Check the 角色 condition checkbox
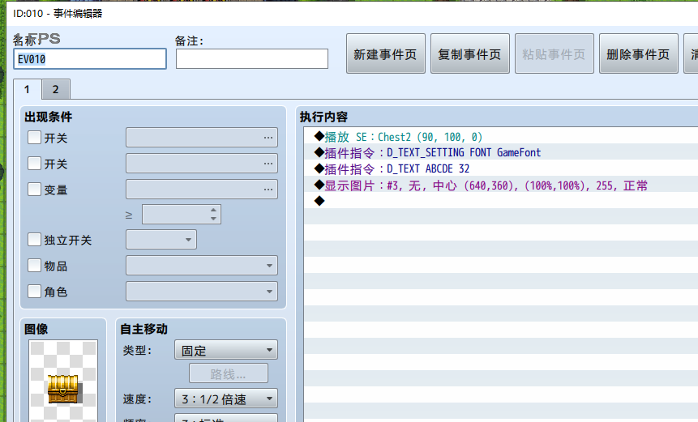 pos(34,292)
